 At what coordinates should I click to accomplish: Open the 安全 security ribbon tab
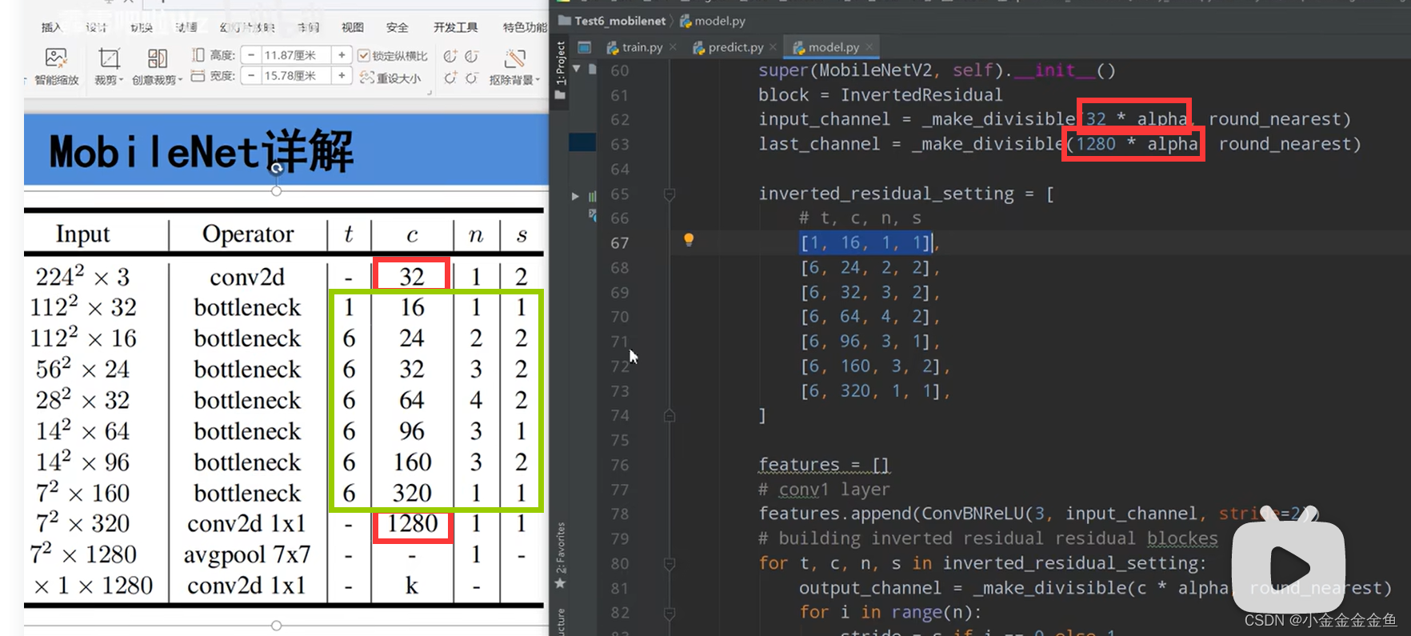398,27
